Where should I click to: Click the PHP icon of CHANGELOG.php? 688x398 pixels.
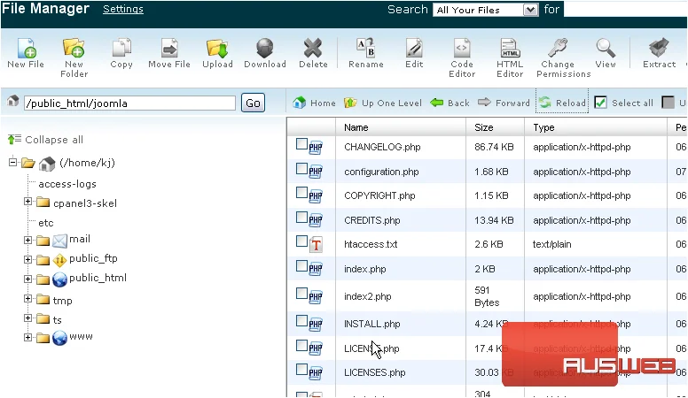tap(316, 148)
